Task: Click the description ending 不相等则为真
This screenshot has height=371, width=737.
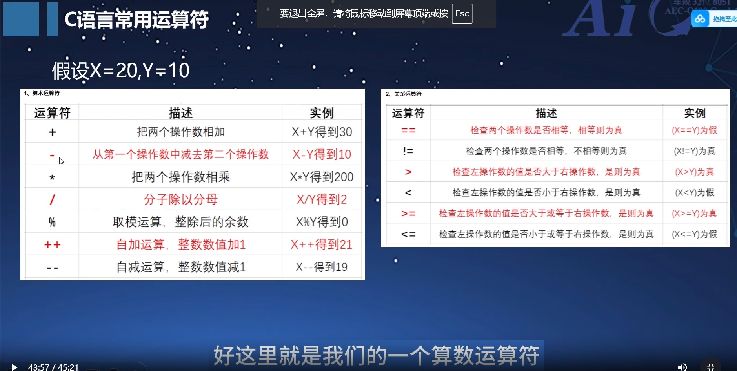Action: (x=546, y=151)
